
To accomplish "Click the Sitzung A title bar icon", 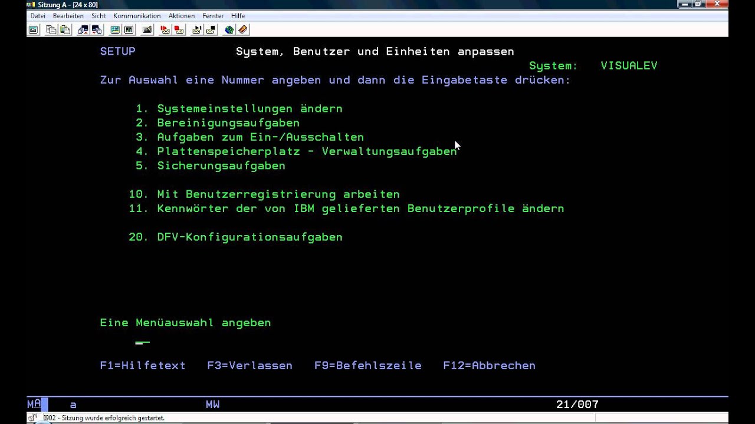I will tap(31, 5).
